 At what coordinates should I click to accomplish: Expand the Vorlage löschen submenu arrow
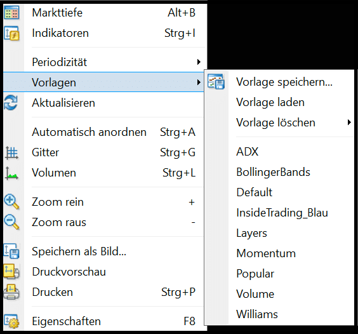[x=349, y=123]
